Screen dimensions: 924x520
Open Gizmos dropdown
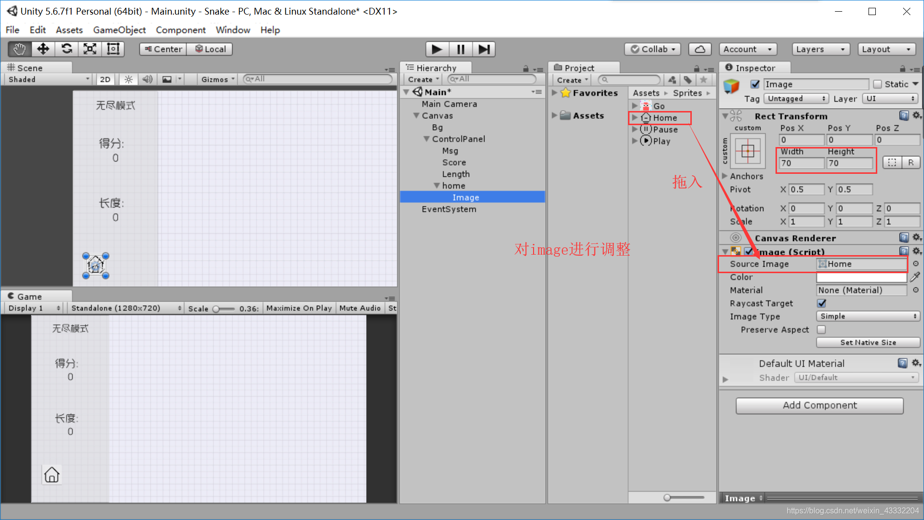pos(218,79)
